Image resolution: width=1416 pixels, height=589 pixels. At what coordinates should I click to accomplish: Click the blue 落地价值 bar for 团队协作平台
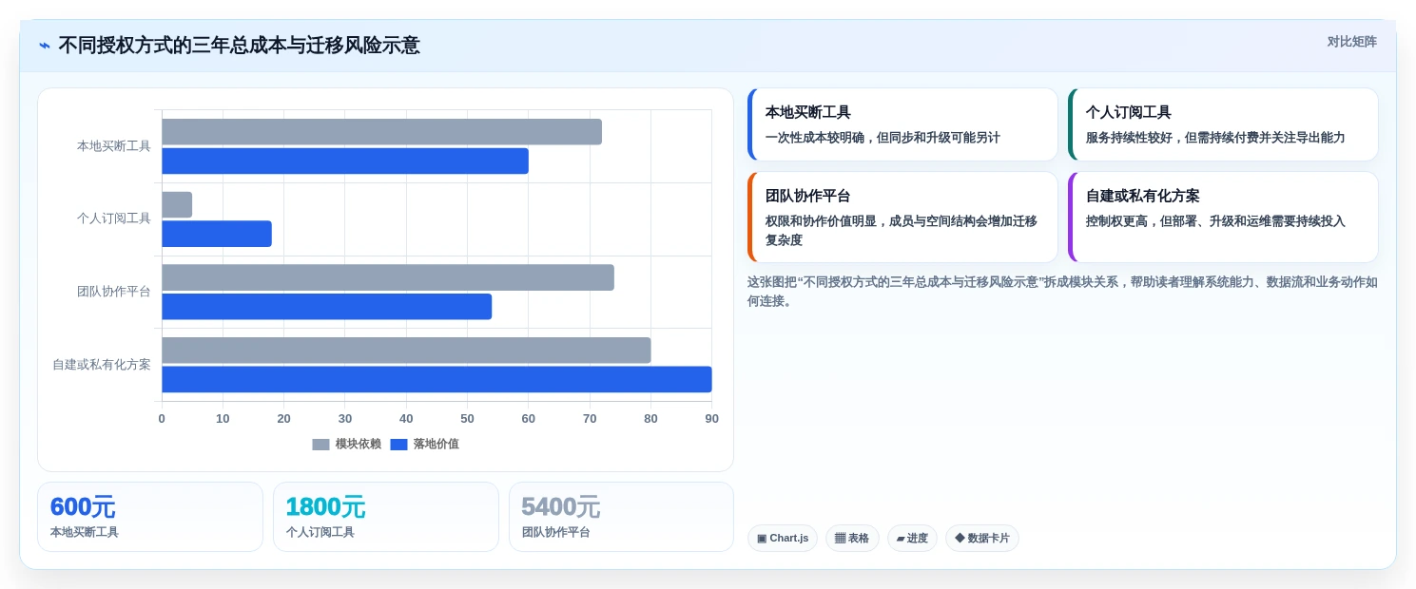(x=326, y=307)
